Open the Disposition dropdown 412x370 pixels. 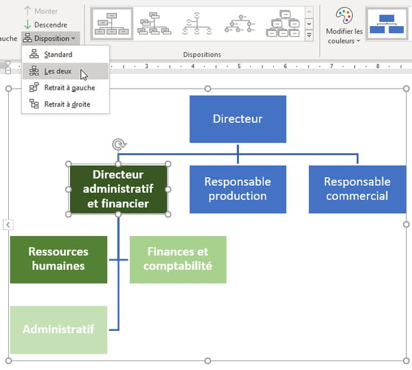pos(50,38)
